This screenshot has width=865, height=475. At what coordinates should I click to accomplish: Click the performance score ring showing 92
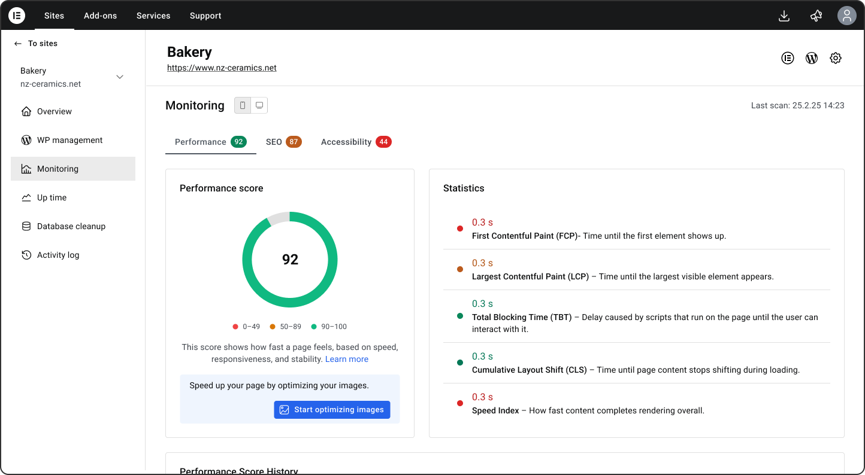coord(290,260)
